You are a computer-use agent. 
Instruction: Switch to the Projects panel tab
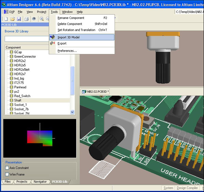tap(22, 181)
